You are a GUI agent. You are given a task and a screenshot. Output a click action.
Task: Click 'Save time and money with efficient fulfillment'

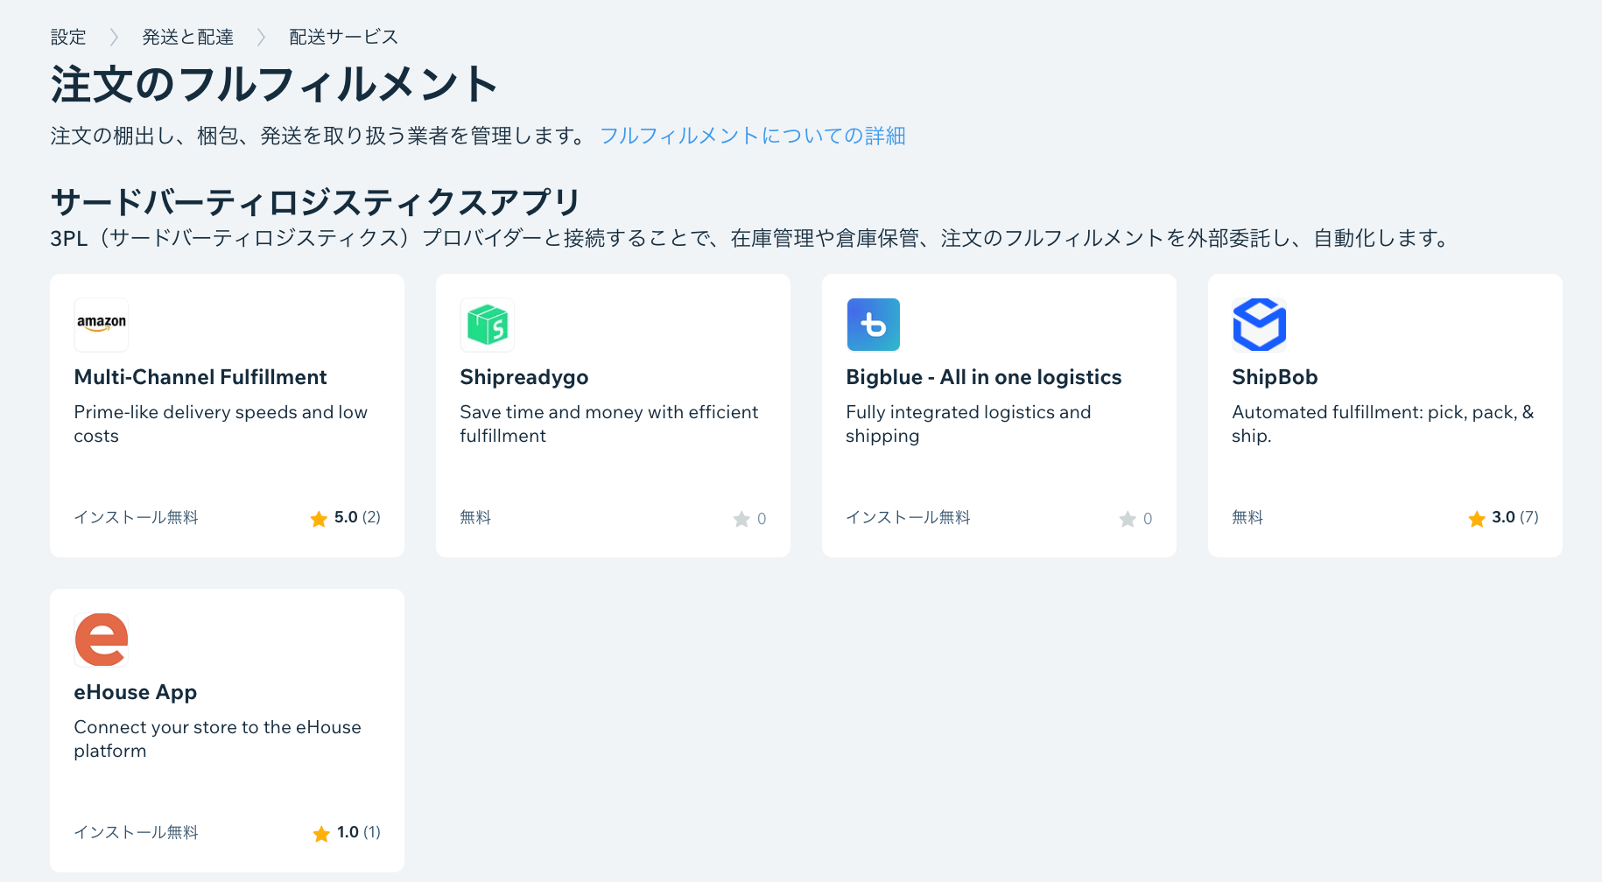coord(609,423)
